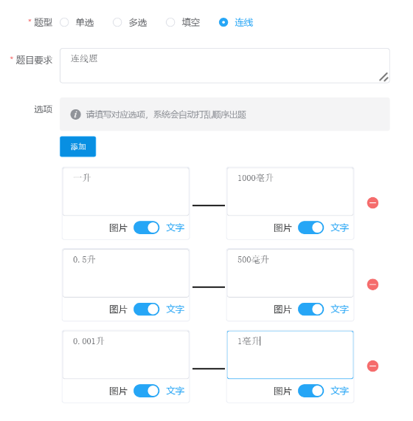Delete the 0.5升 matching row
Screen dimensions: 413x421
coord(372,284)
